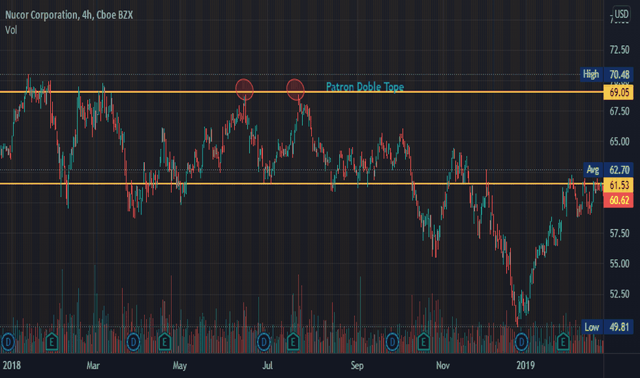Click the dividend D marker above Jul label
640x378 pixels.
264,342
